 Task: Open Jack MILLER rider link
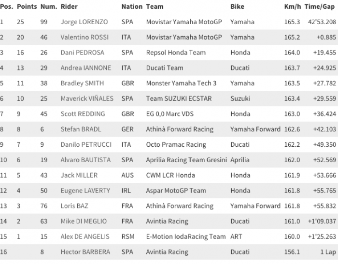click(79, 175)
